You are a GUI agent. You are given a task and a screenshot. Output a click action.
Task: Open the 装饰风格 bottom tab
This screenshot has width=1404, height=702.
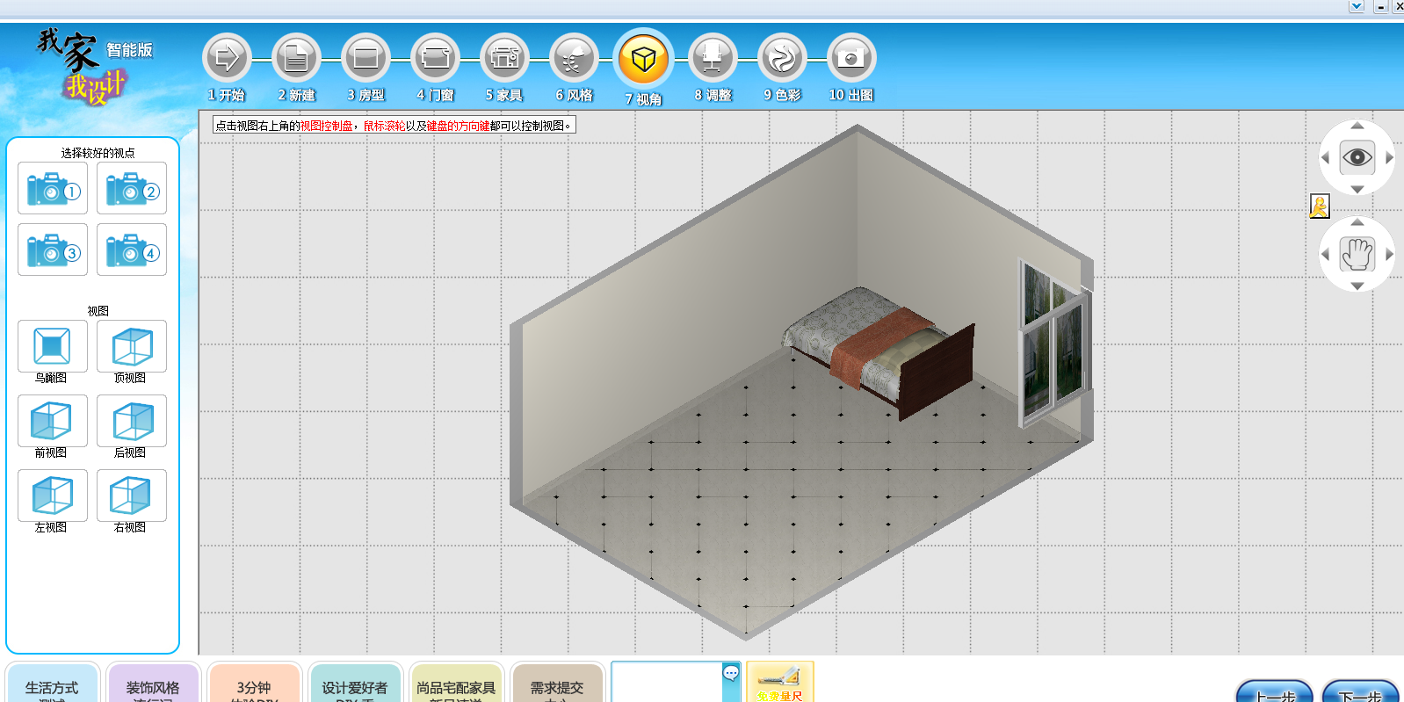point(153,686)
